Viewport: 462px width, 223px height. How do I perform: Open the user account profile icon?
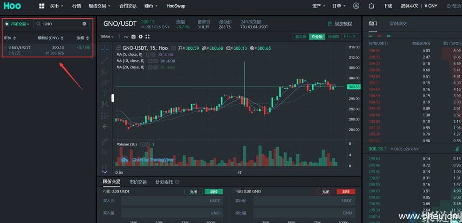tap(356, 6)
